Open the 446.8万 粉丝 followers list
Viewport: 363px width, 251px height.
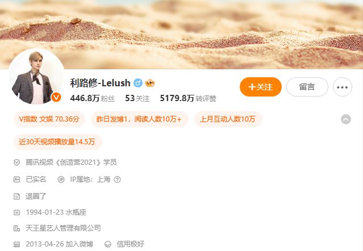coord(93,98)
